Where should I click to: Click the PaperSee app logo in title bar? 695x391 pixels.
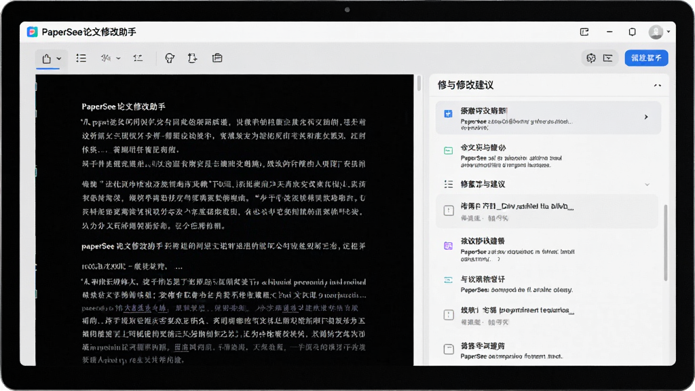(x=33, y=32)
